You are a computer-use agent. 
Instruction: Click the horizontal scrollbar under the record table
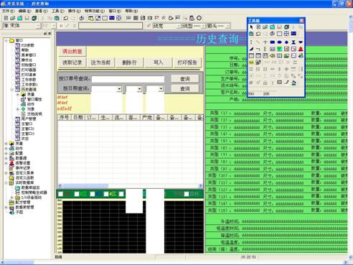(131, 186)
